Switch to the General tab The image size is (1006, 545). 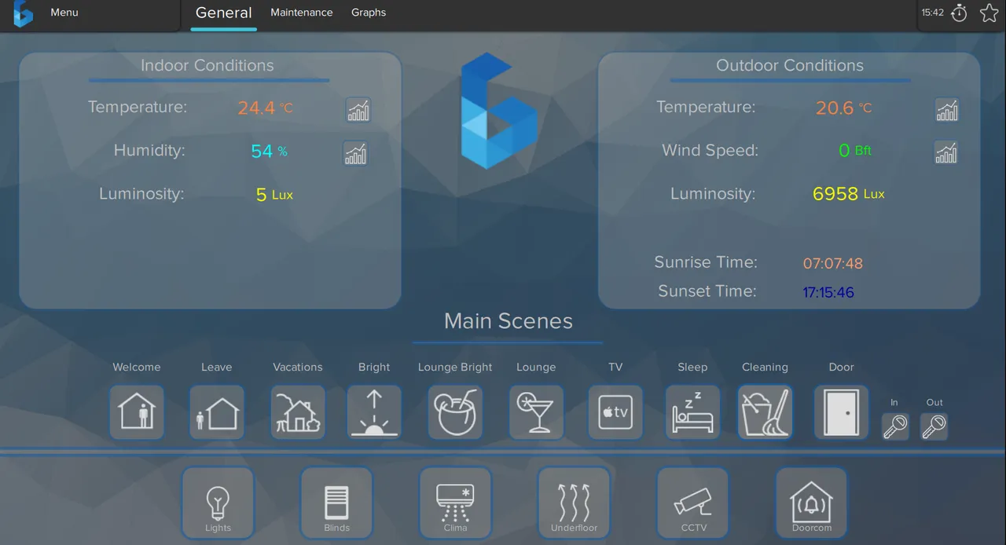(224, 13)
